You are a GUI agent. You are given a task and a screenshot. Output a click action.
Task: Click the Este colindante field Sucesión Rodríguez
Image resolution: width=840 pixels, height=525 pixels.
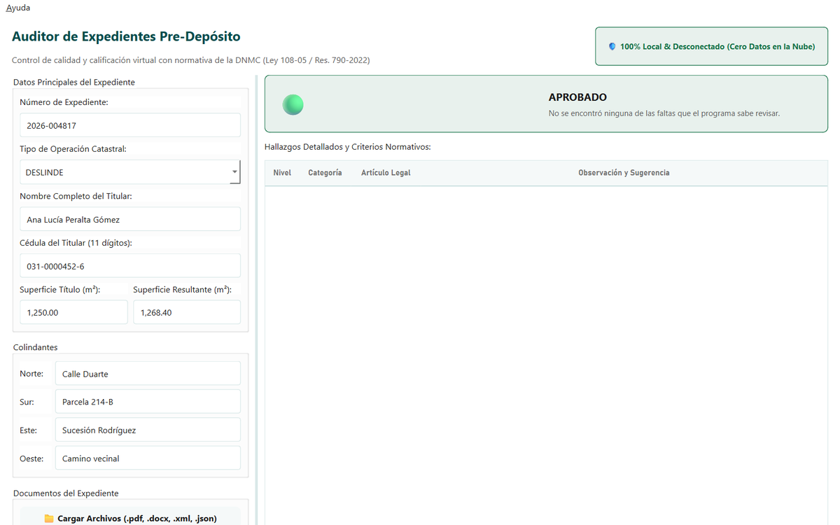coord(148,430)
